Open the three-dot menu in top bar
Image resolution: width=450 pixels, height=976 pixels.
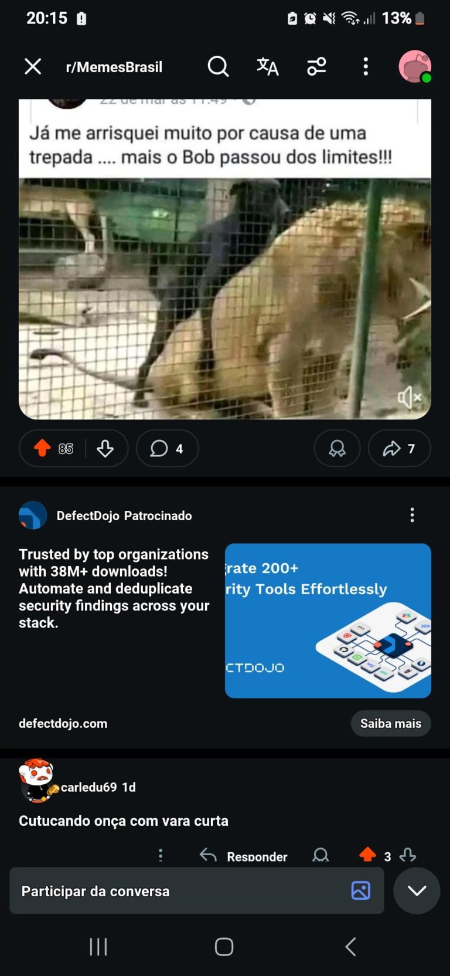click(x=366, y=66)
